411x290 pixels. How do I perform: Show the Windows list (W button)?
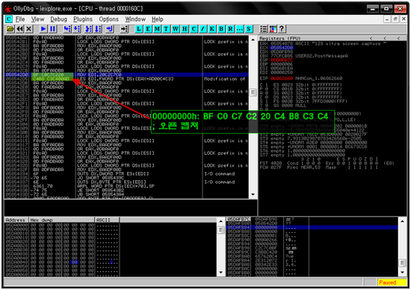click(x=176, y=29)
